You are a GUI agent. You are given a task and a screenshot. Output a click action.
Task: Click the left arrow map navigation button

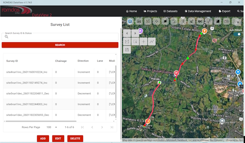127,33
